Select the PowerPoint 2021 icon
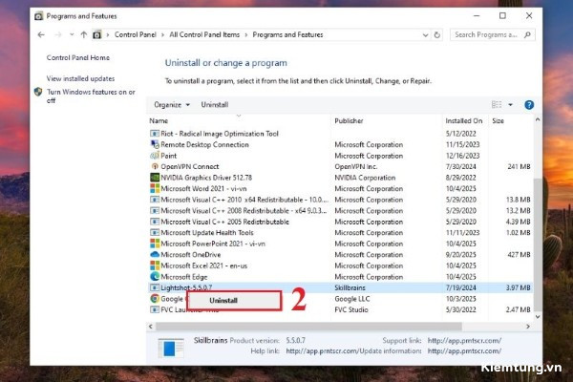This screenshot has width=573, height=382. pyautogui.click(x=155, y=244)
